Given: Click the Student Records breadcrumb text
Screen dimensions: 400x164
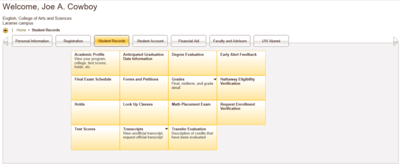Looking at the screenshot, I should [x=46, y=30].
